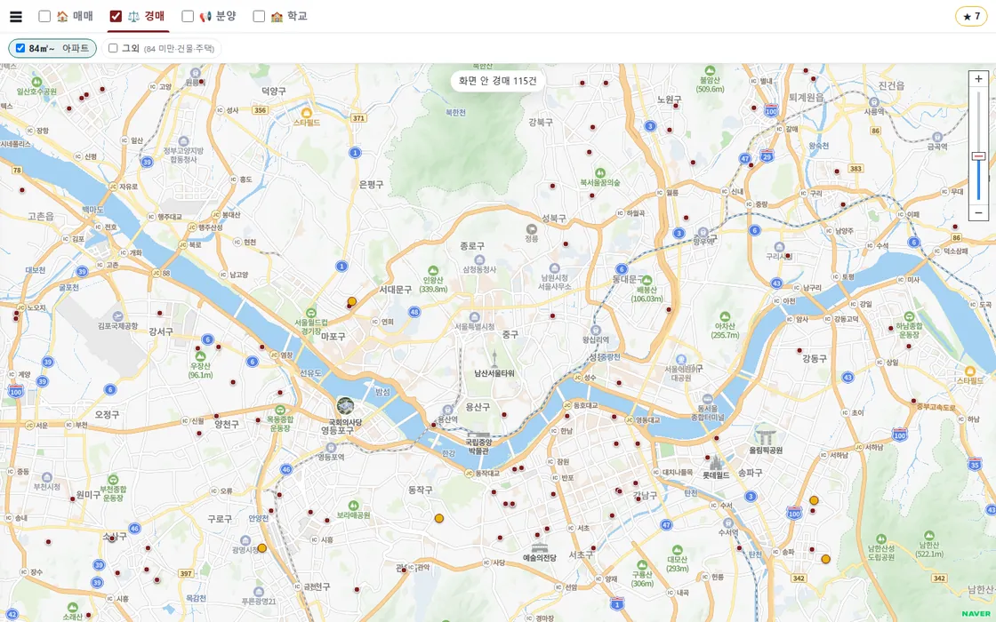Click the 보라매공원 park icon

click(x=353, y=506)
